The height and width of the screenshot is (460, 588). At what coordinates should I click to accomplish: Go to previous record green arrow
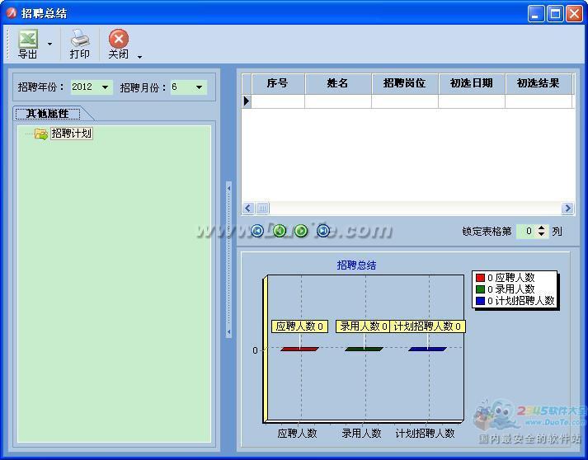coord(280,231)
